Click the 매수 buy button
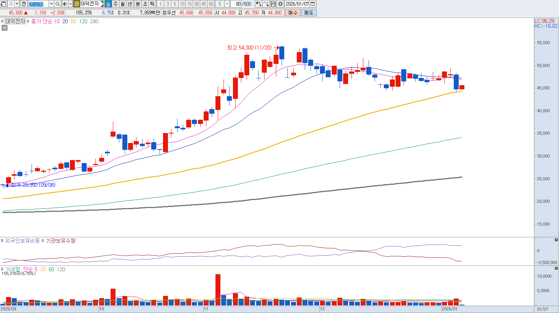The width and height of the screenshot is (559, 313). (x=293, y=13)
